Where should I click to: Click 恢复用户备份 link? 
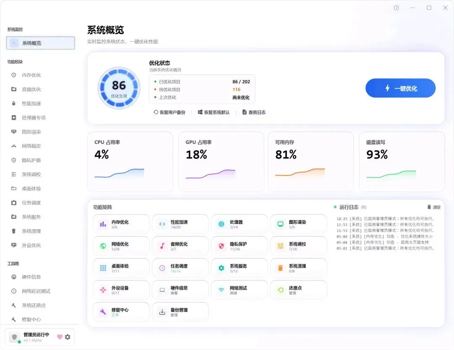tap(169, 112)
